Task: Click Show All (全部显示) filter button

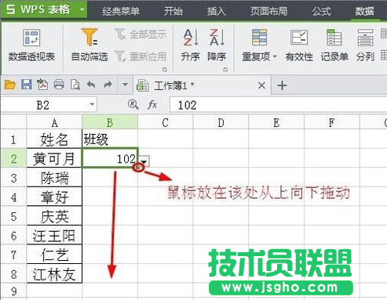Action: pyautogui.click(x=141, y=34)
